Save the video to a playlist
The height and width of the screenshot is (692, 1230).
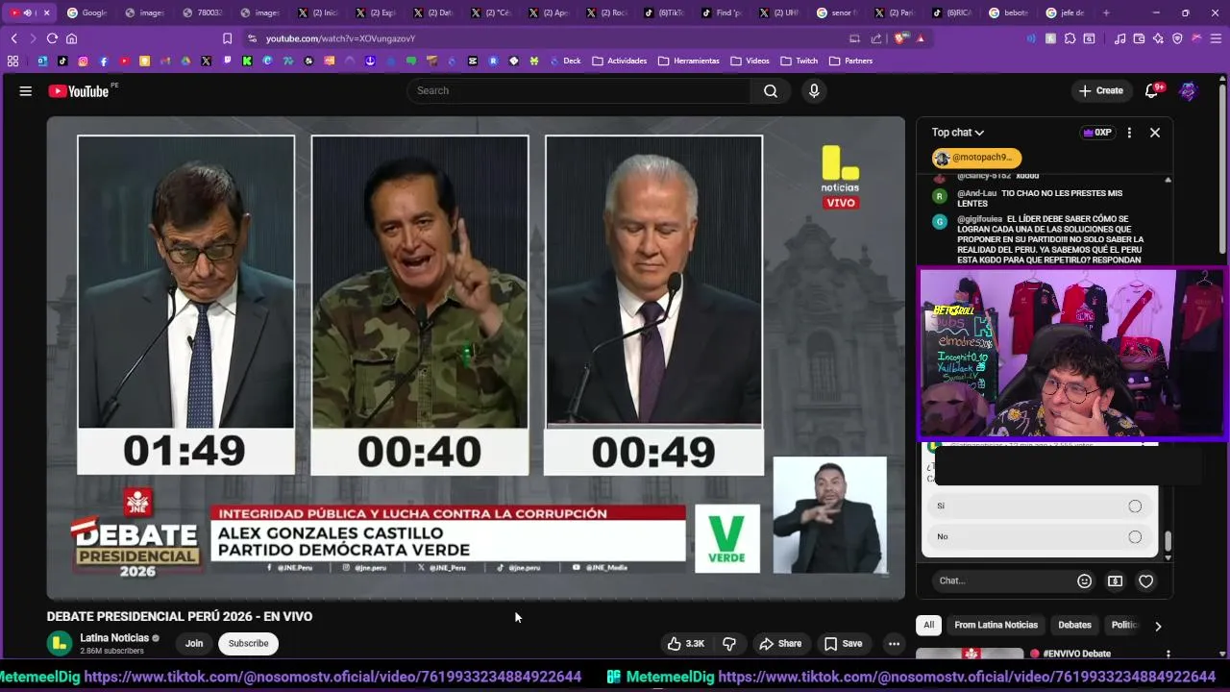click(x=843, y=644)
